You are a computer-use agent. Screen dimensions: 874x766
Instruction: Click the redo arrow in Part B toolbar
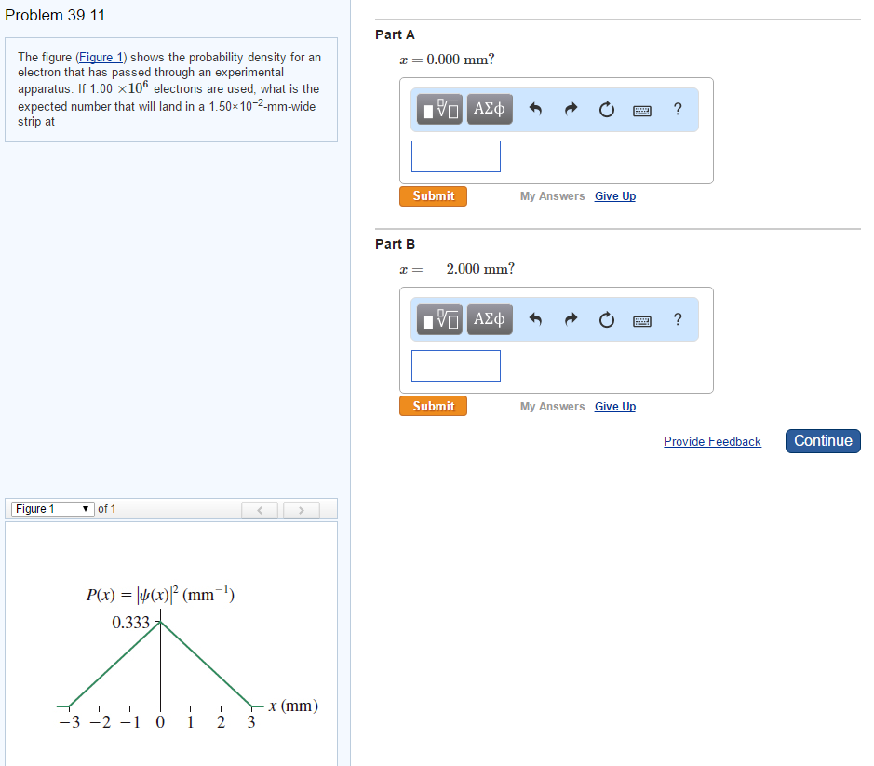coord(570,319)
